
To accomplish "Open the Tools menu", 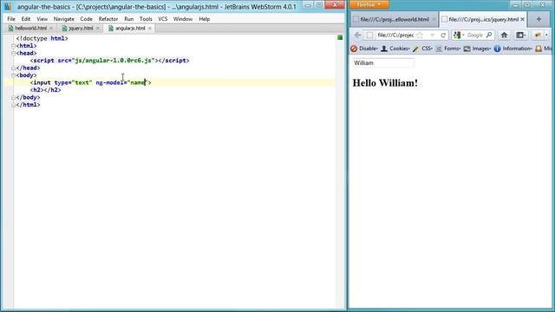I will [x=146, y=19].
